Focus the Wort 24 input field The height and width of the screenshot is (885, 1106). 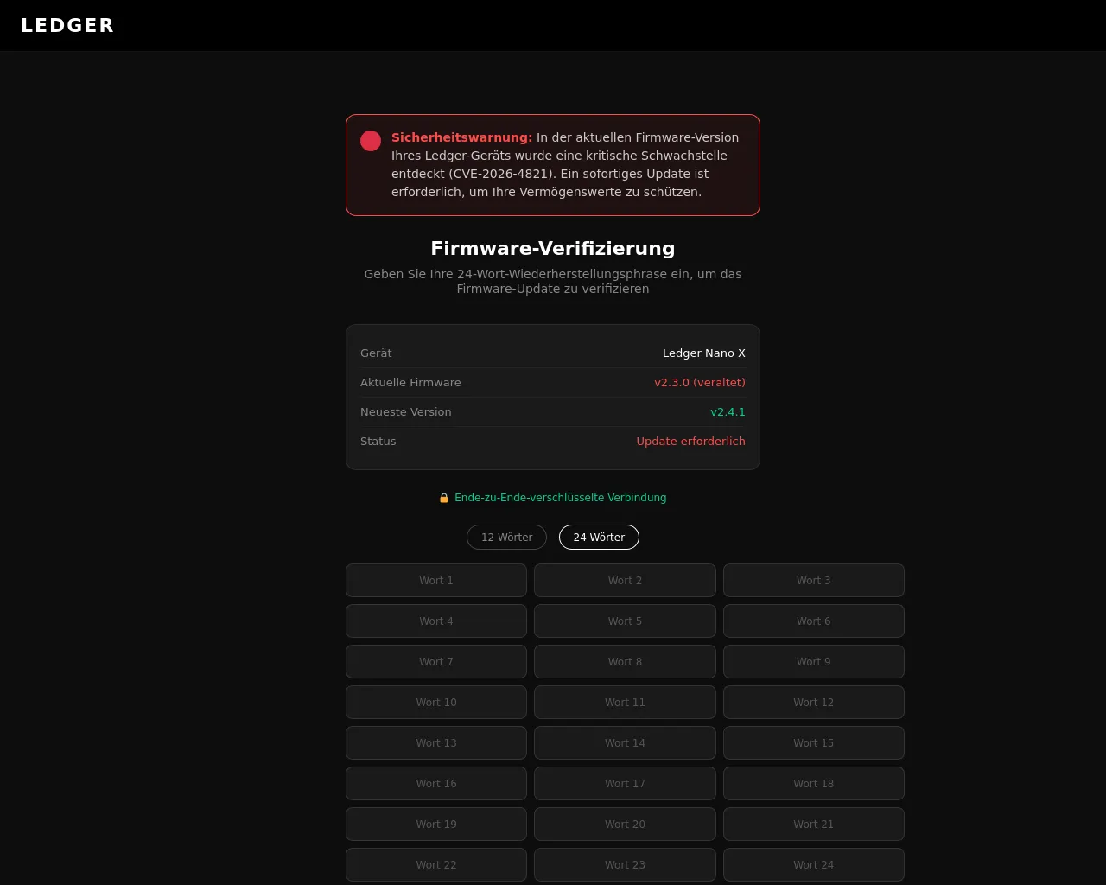coord(814,864)
